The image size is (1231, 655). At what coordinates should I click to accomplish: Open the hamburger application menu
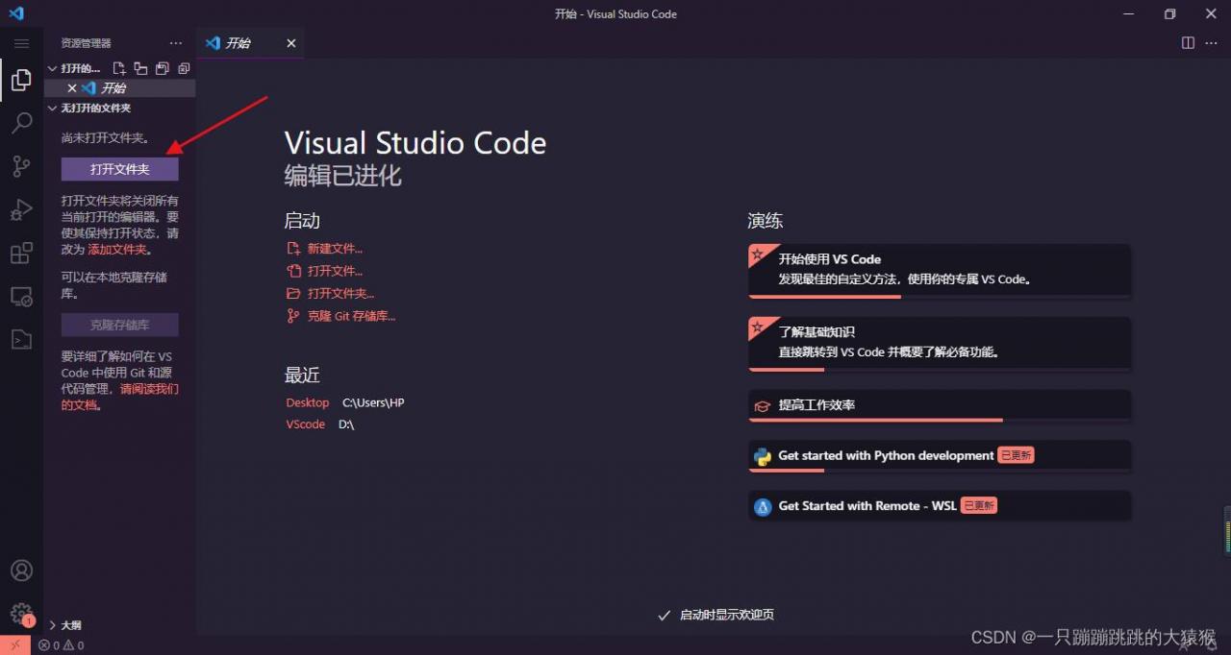tap(21, 43)
